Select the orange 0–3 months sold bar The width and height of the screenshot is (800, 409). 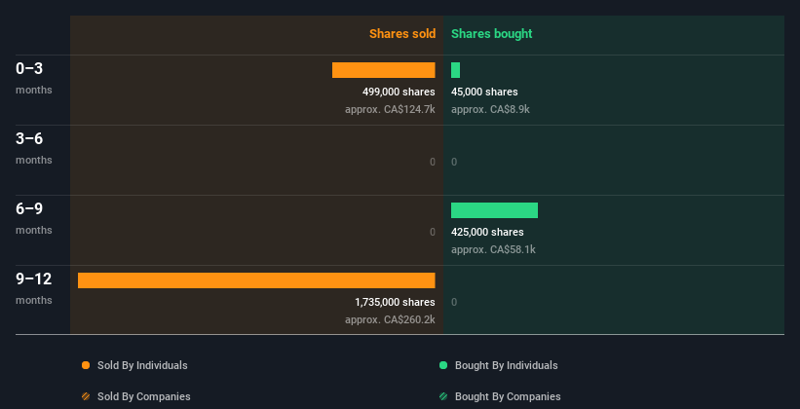pyautogui.click(x=383, y=70)
